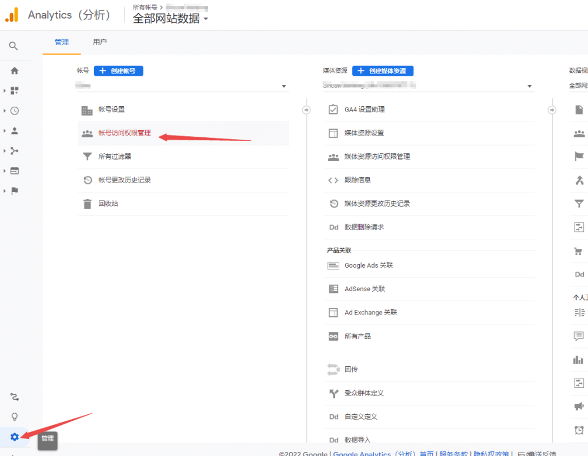This screenshot has height=456, width=588.
Task: Open the Admin gear icon at bottom left
Action: tap(15, 437)
